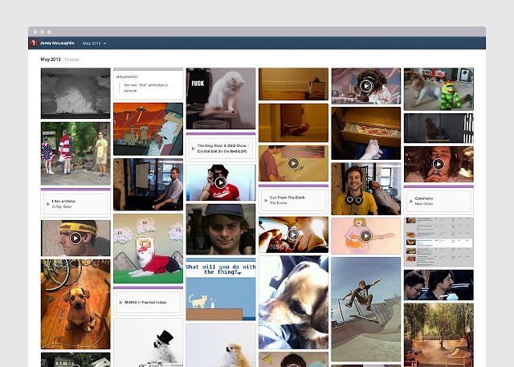Click the Jonny McLaughlin blog name link

click(57, 43)
